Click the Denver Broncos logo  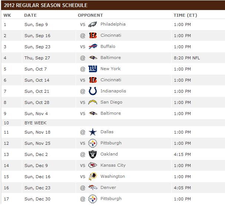(93, 188)
